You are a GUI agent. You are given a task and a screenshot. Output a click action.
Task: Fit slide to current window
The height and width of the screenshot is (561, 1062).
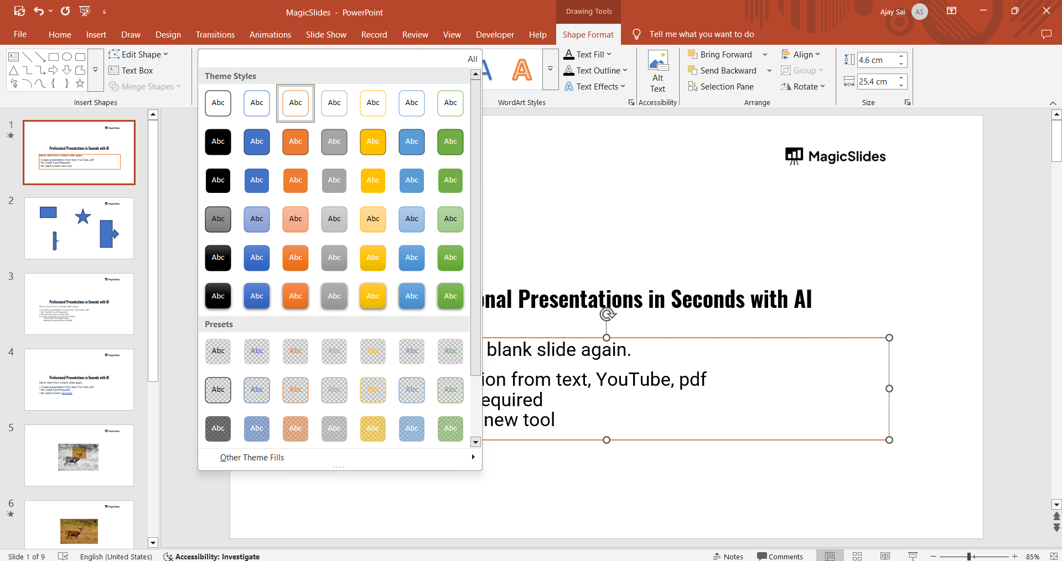(x=1053, y=556)
